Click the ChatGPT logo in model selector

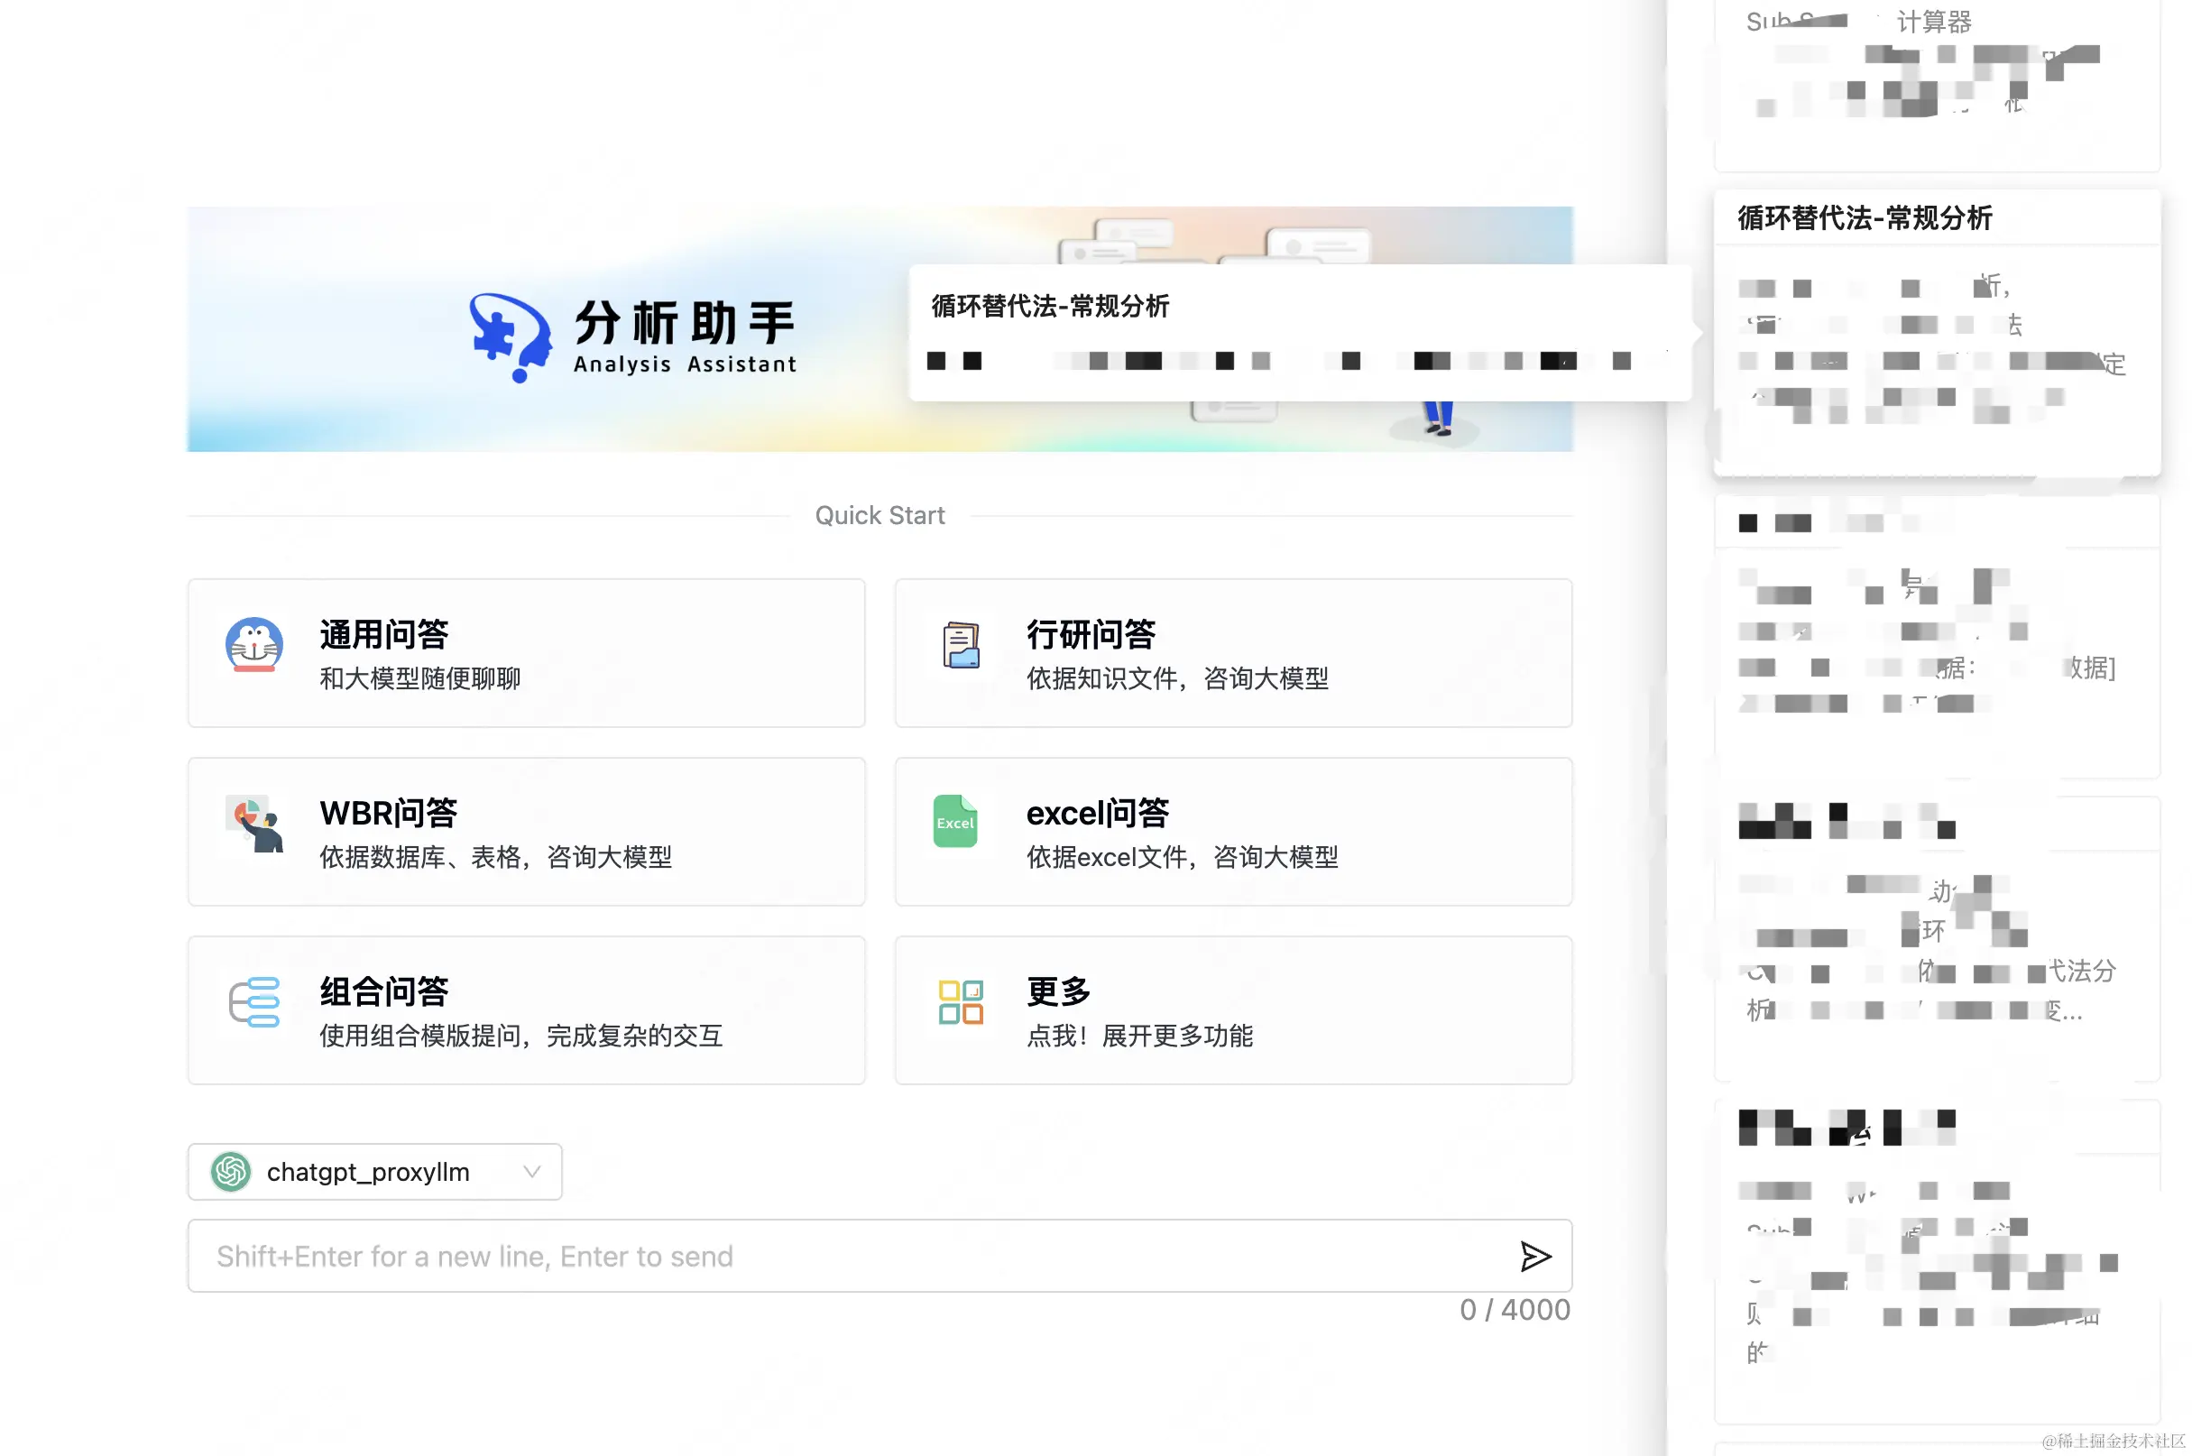[x=230, y=1172]
